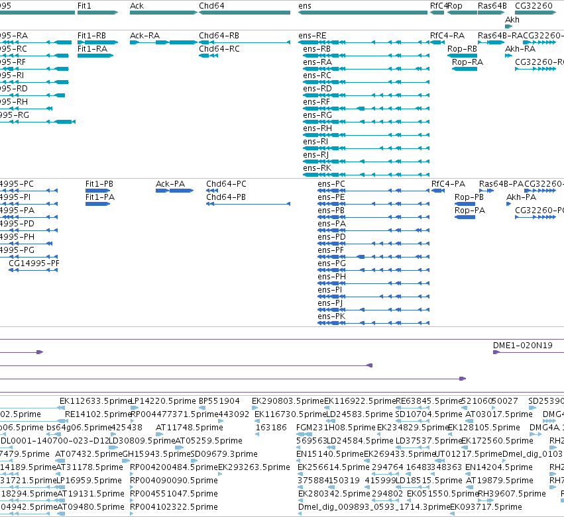Select the ens-RE transcript label
The image size is (564, 517).
click(312, 36)
